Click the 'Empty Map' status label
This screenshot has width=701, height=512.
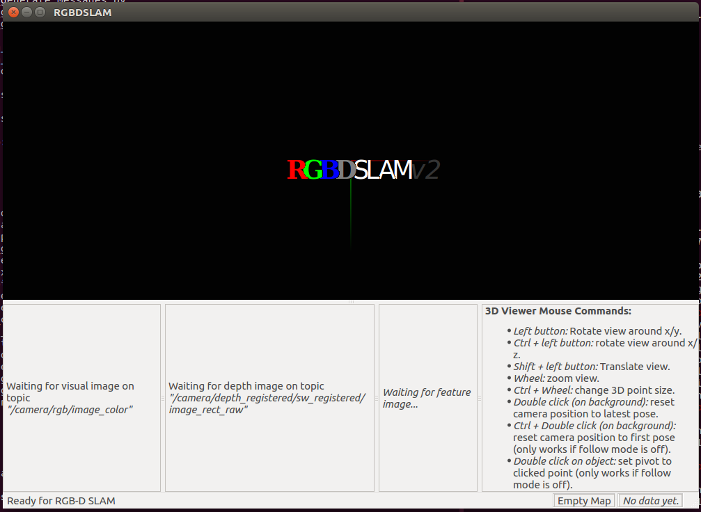[x=584, y=501]
